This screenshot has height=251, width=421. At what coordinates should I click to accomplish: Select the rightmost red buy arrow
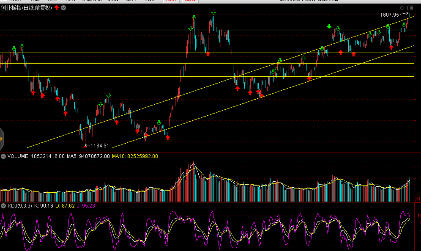coord(391,47)
